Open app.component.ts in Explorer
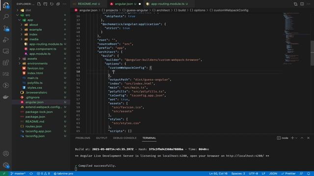The image size is (314, 176). tap(43, 49)
